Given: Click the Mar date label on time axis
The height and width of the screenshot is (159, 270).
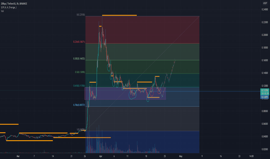Looking at the screenshot, I should pyautogui.click(x=18, y=156).
